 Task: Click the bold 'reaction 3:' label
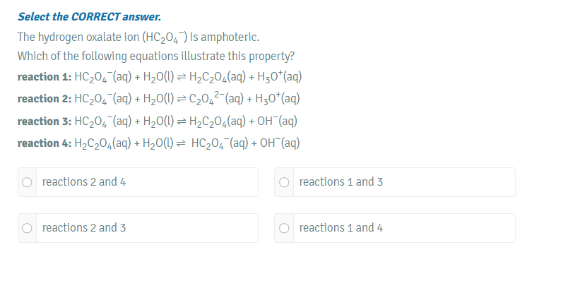(x=42, y=121)
